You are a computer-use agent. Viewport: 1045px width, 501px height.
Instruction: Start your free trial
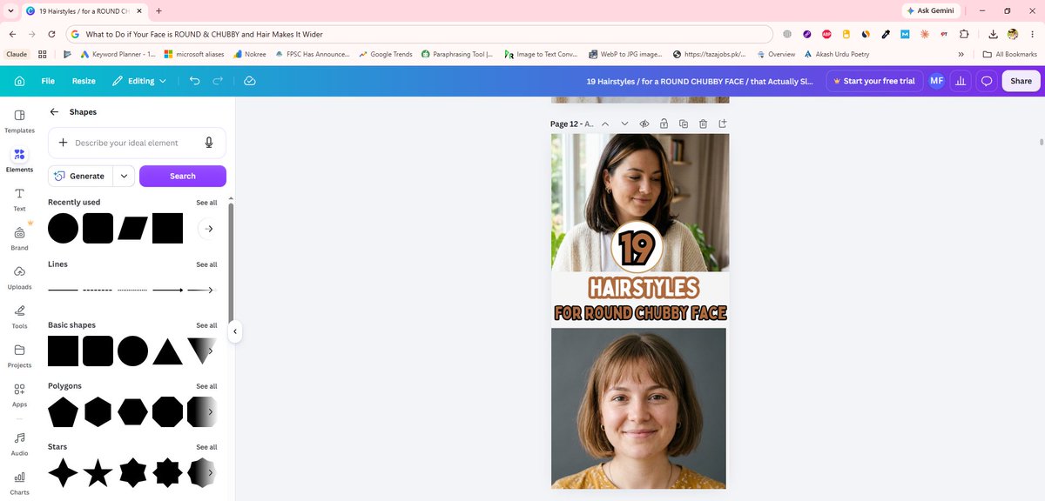tap(874, 81)
